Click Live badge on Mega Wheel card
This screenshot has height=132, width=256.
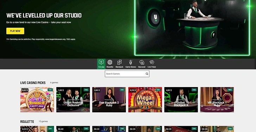pyautogui.click(x=158, y=90)
